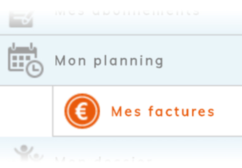Select the Mes factures menu entry
This screenshot has height=168, width=242.
click(x=162, y=112)
